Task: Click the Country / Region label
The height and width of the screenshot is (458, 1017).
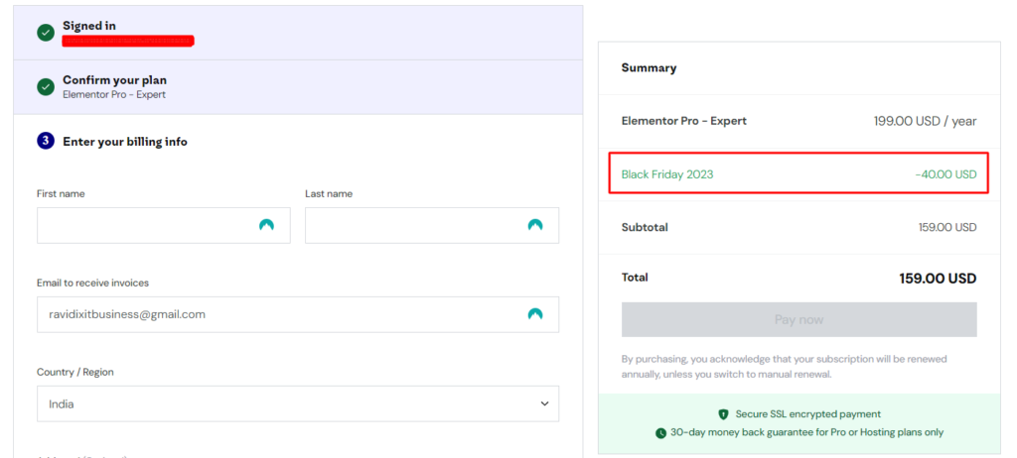Action: point(75,373)
